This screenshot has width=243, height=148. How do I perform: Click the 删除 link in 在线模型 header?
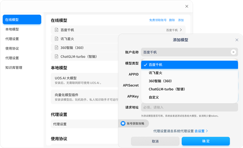(172, 20)
